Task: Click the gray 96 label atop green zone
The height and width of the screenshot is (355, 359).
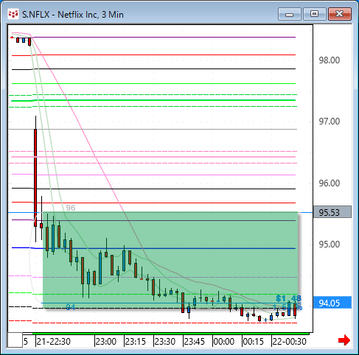Action: (x=71, y=208)
